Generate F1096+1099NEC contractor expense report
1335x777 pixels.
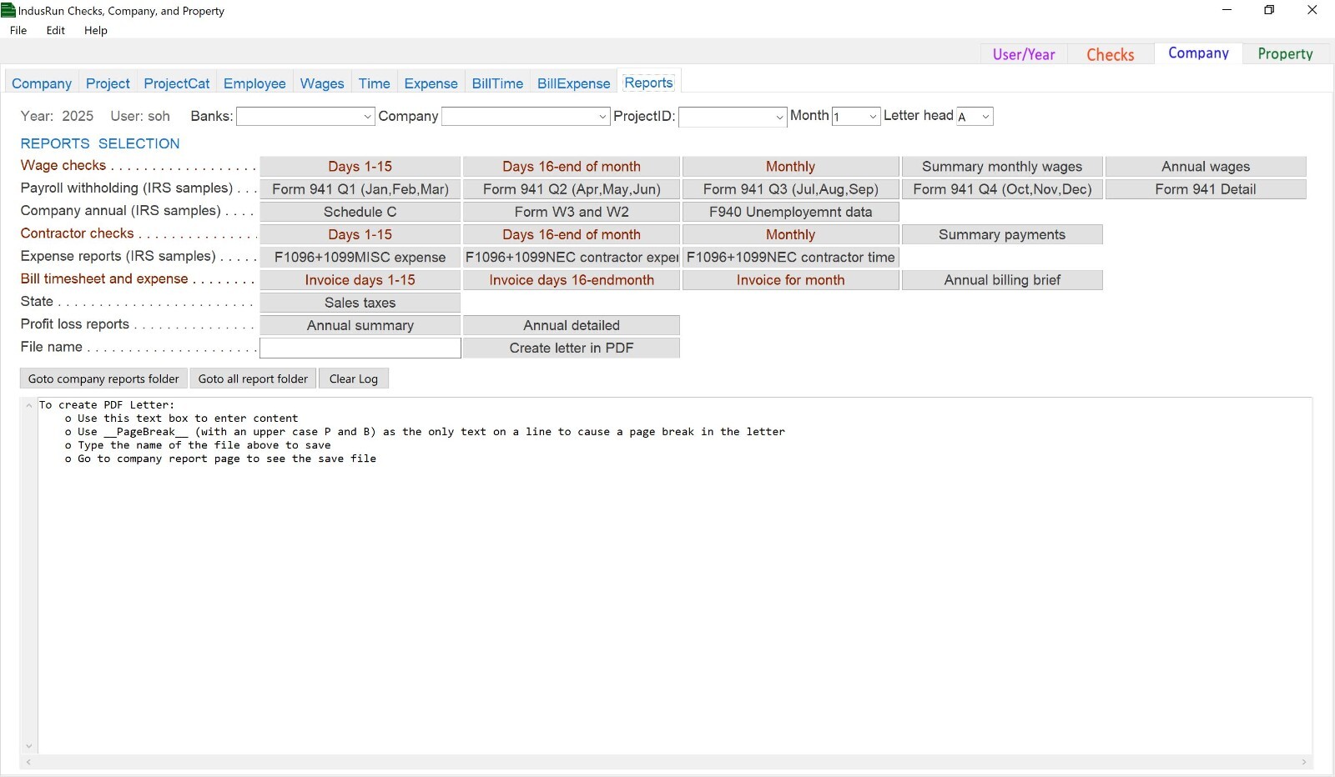(572, 258)
